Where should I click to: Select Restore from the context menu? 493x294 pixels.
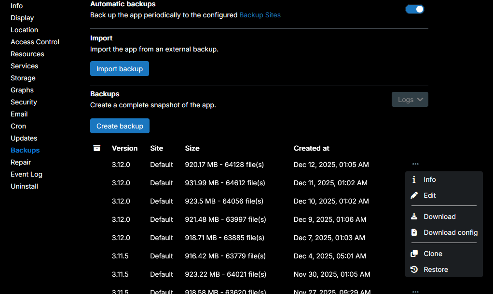[436, 269]
